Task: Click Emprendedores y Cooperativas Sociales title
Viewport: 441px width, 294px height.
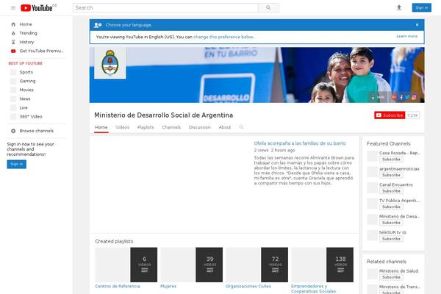Action: pyautogui.click(x=313, y=289)
